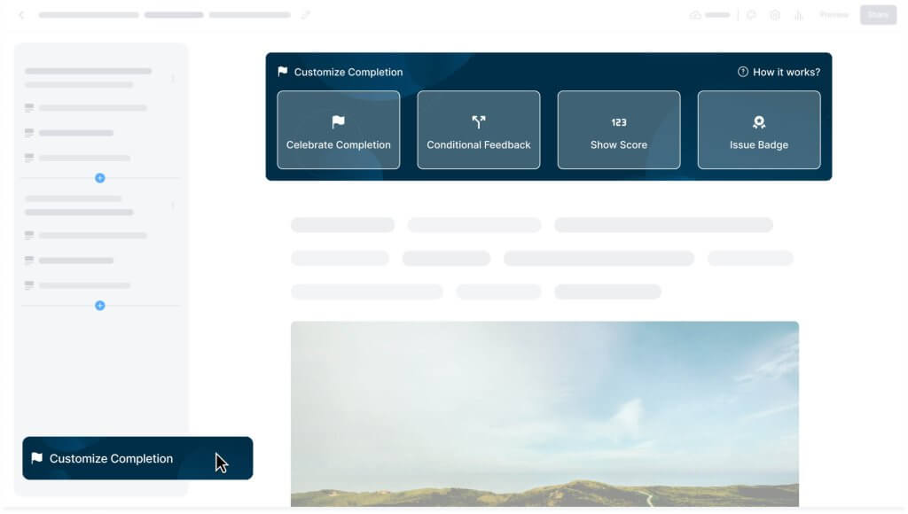
Task: Go back using the top-left arrow
Action: 21,15
